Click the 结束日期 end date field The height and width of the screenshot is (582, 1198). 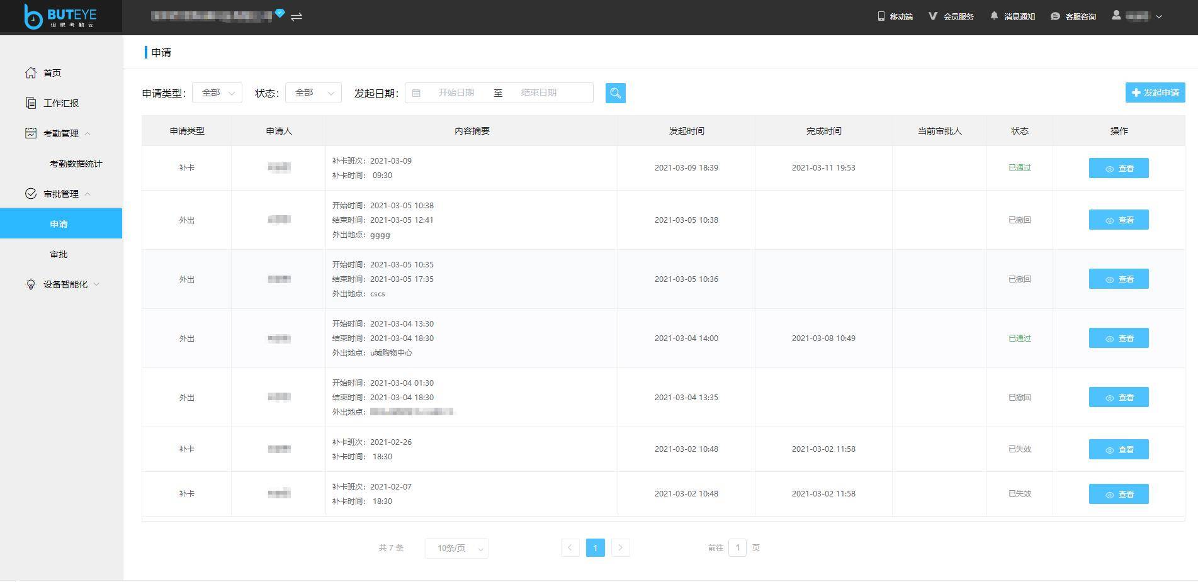tap(539, 92)
